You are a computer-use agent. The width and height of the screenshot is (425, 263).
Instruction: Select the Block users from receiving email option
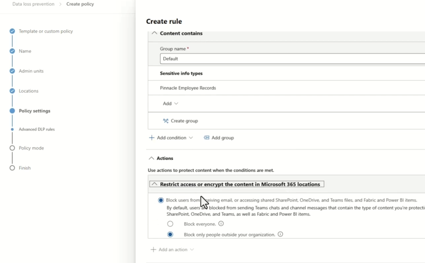(161, 200)
